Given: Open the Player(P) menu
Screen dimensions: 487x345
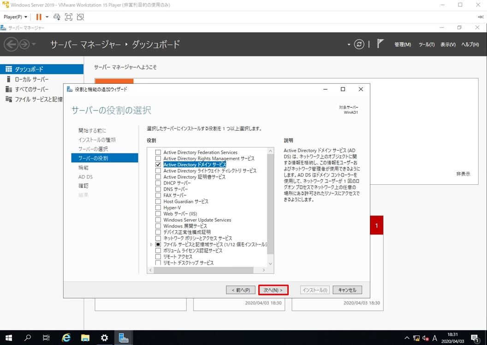Looking at the screenshot, I should pyautogui.click(x=15, y=17).
